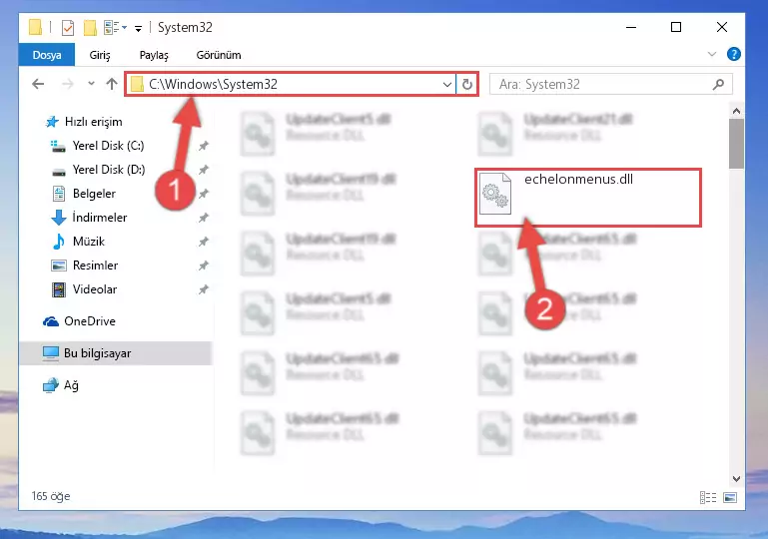This screenshot has height=539, width=768.
Task: Refresh the System32 folder view
Action: [466, 84]
